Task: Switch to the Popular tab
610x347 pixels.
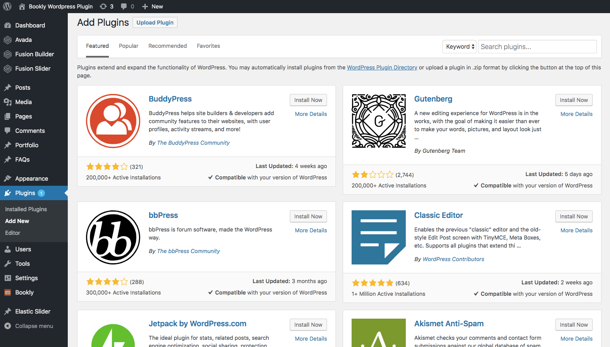Action: point(129,46)
